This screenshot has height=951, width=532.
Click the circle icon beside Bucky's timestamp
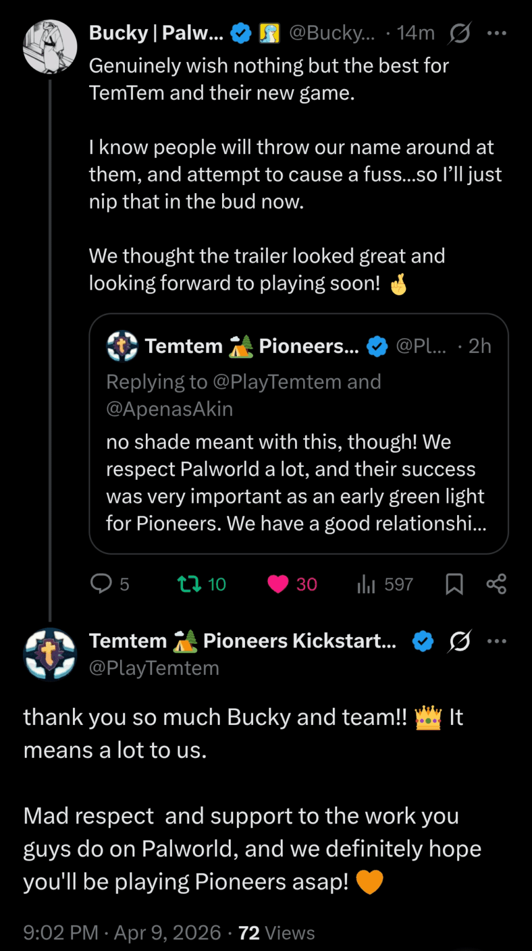(x=459, y=33)
